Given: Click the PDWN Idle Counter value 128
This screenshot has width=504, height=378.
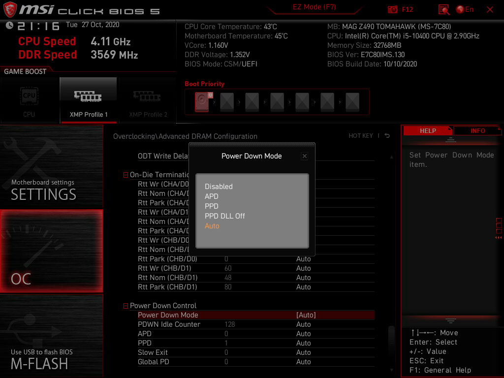Looking at the screenshot, I should point(230,324).
